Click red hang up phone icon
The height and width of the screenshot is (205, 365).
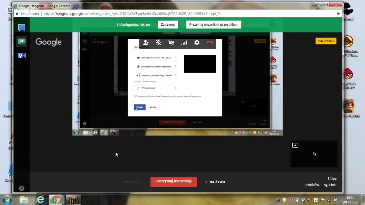210,42
